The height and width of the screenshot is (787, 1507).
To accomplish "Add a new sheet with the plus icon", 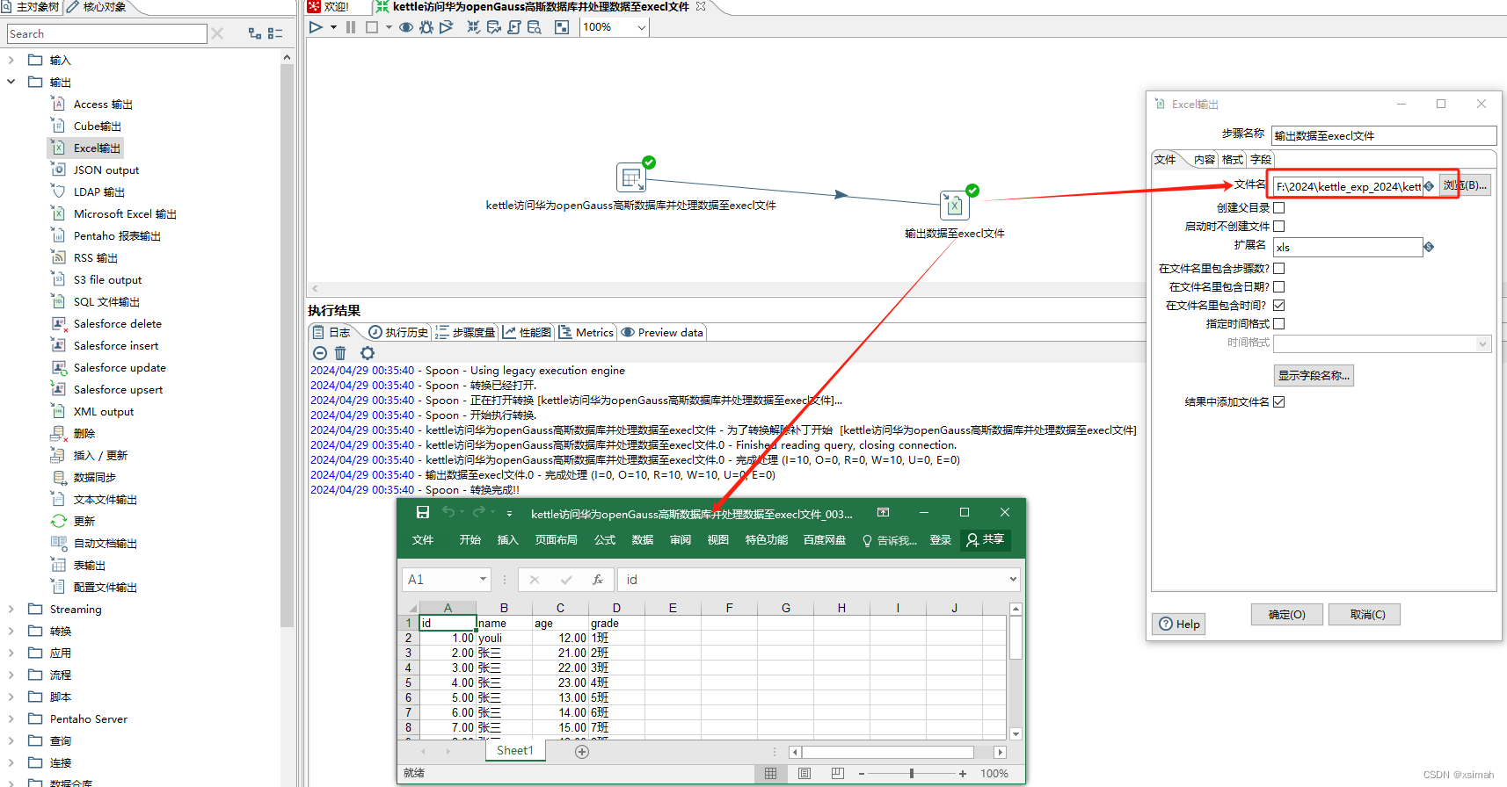I will tap(582, 752).
